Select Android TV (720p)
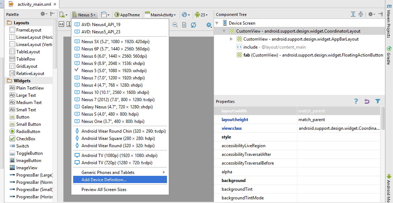This screenshot has height=203, width=393. [x=120, y=163]
